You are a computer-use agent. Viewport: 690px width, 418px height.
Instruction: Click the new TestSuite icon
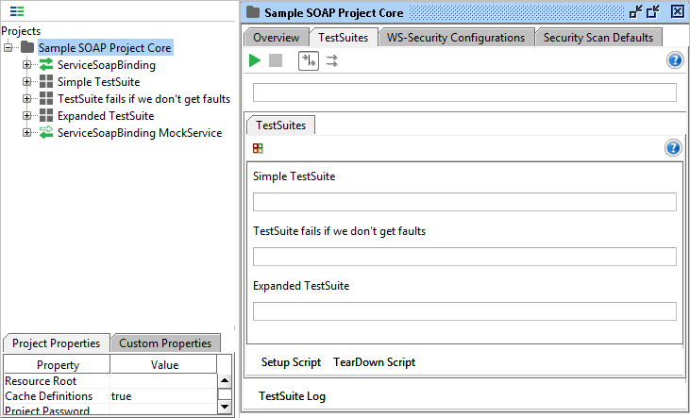tap(258, 148)
